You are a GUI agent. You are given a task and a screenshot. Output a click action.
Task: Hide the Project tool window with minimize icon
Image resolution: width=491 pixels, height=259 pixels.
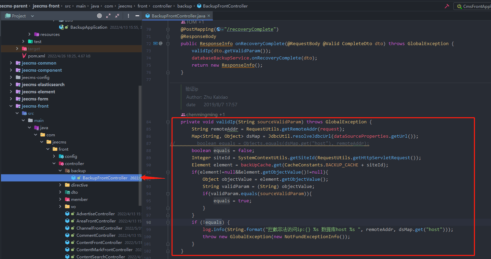pyautogui.click(x=137, y=16)
